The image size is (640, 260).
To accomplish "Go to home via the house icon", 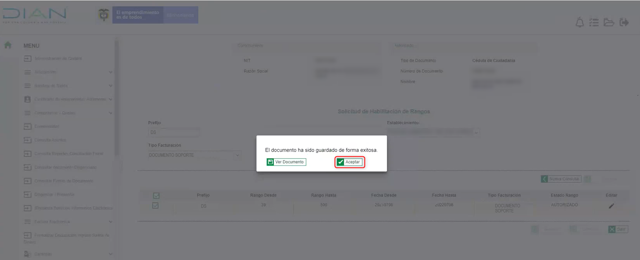I will pos(8,45).
